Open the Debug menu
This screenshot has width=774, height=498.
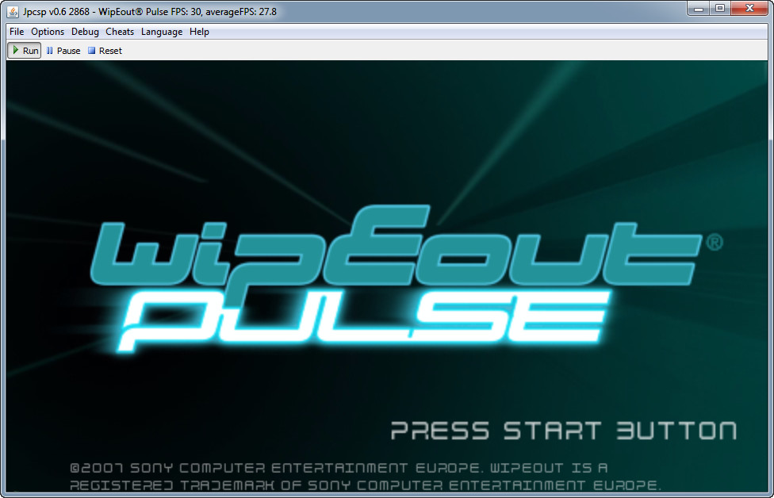85,32
